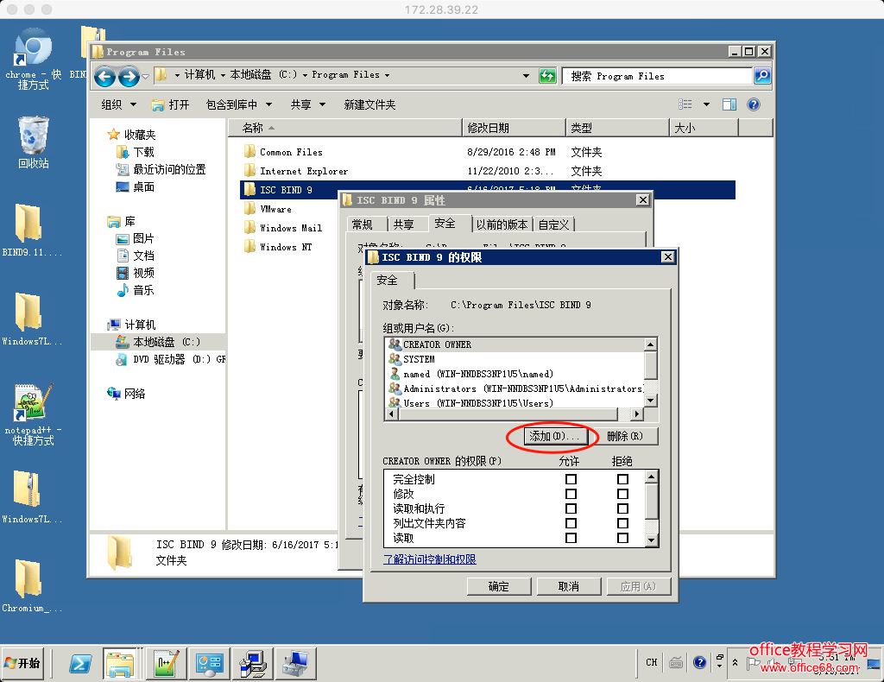Check Deny for Modify (修改)
The image size is (884, 682).
click(x=622, y=494)
